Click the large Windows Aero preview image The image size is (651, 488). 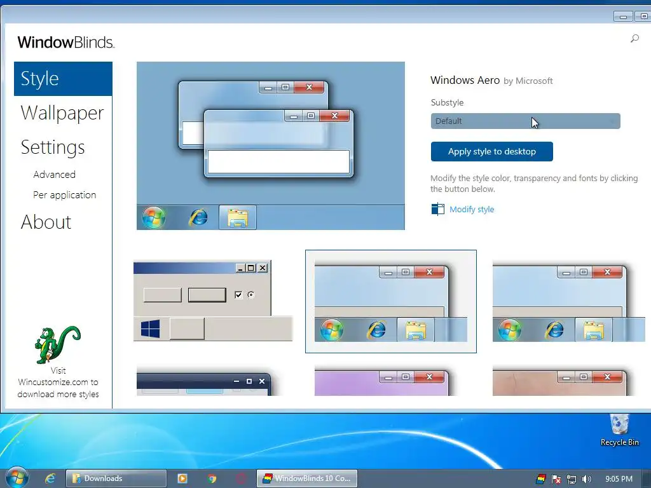(271, 146)
